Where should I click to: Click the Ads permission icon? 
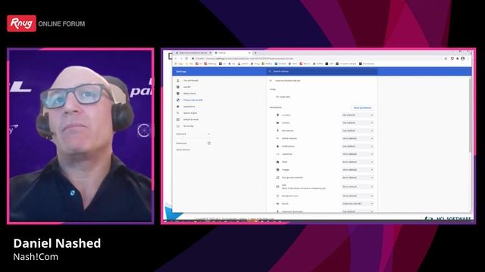[x=277, y=187]
